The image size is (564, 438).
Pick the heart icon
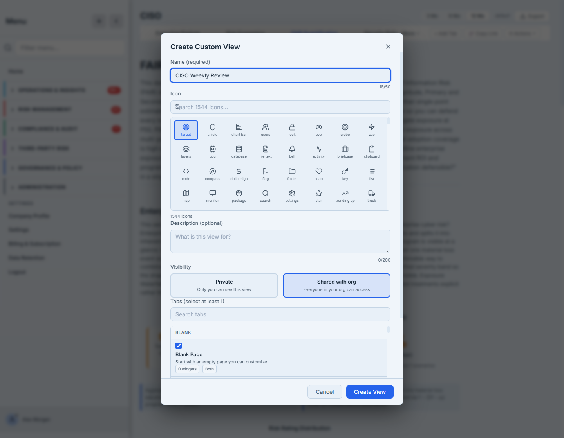point(319,174)
